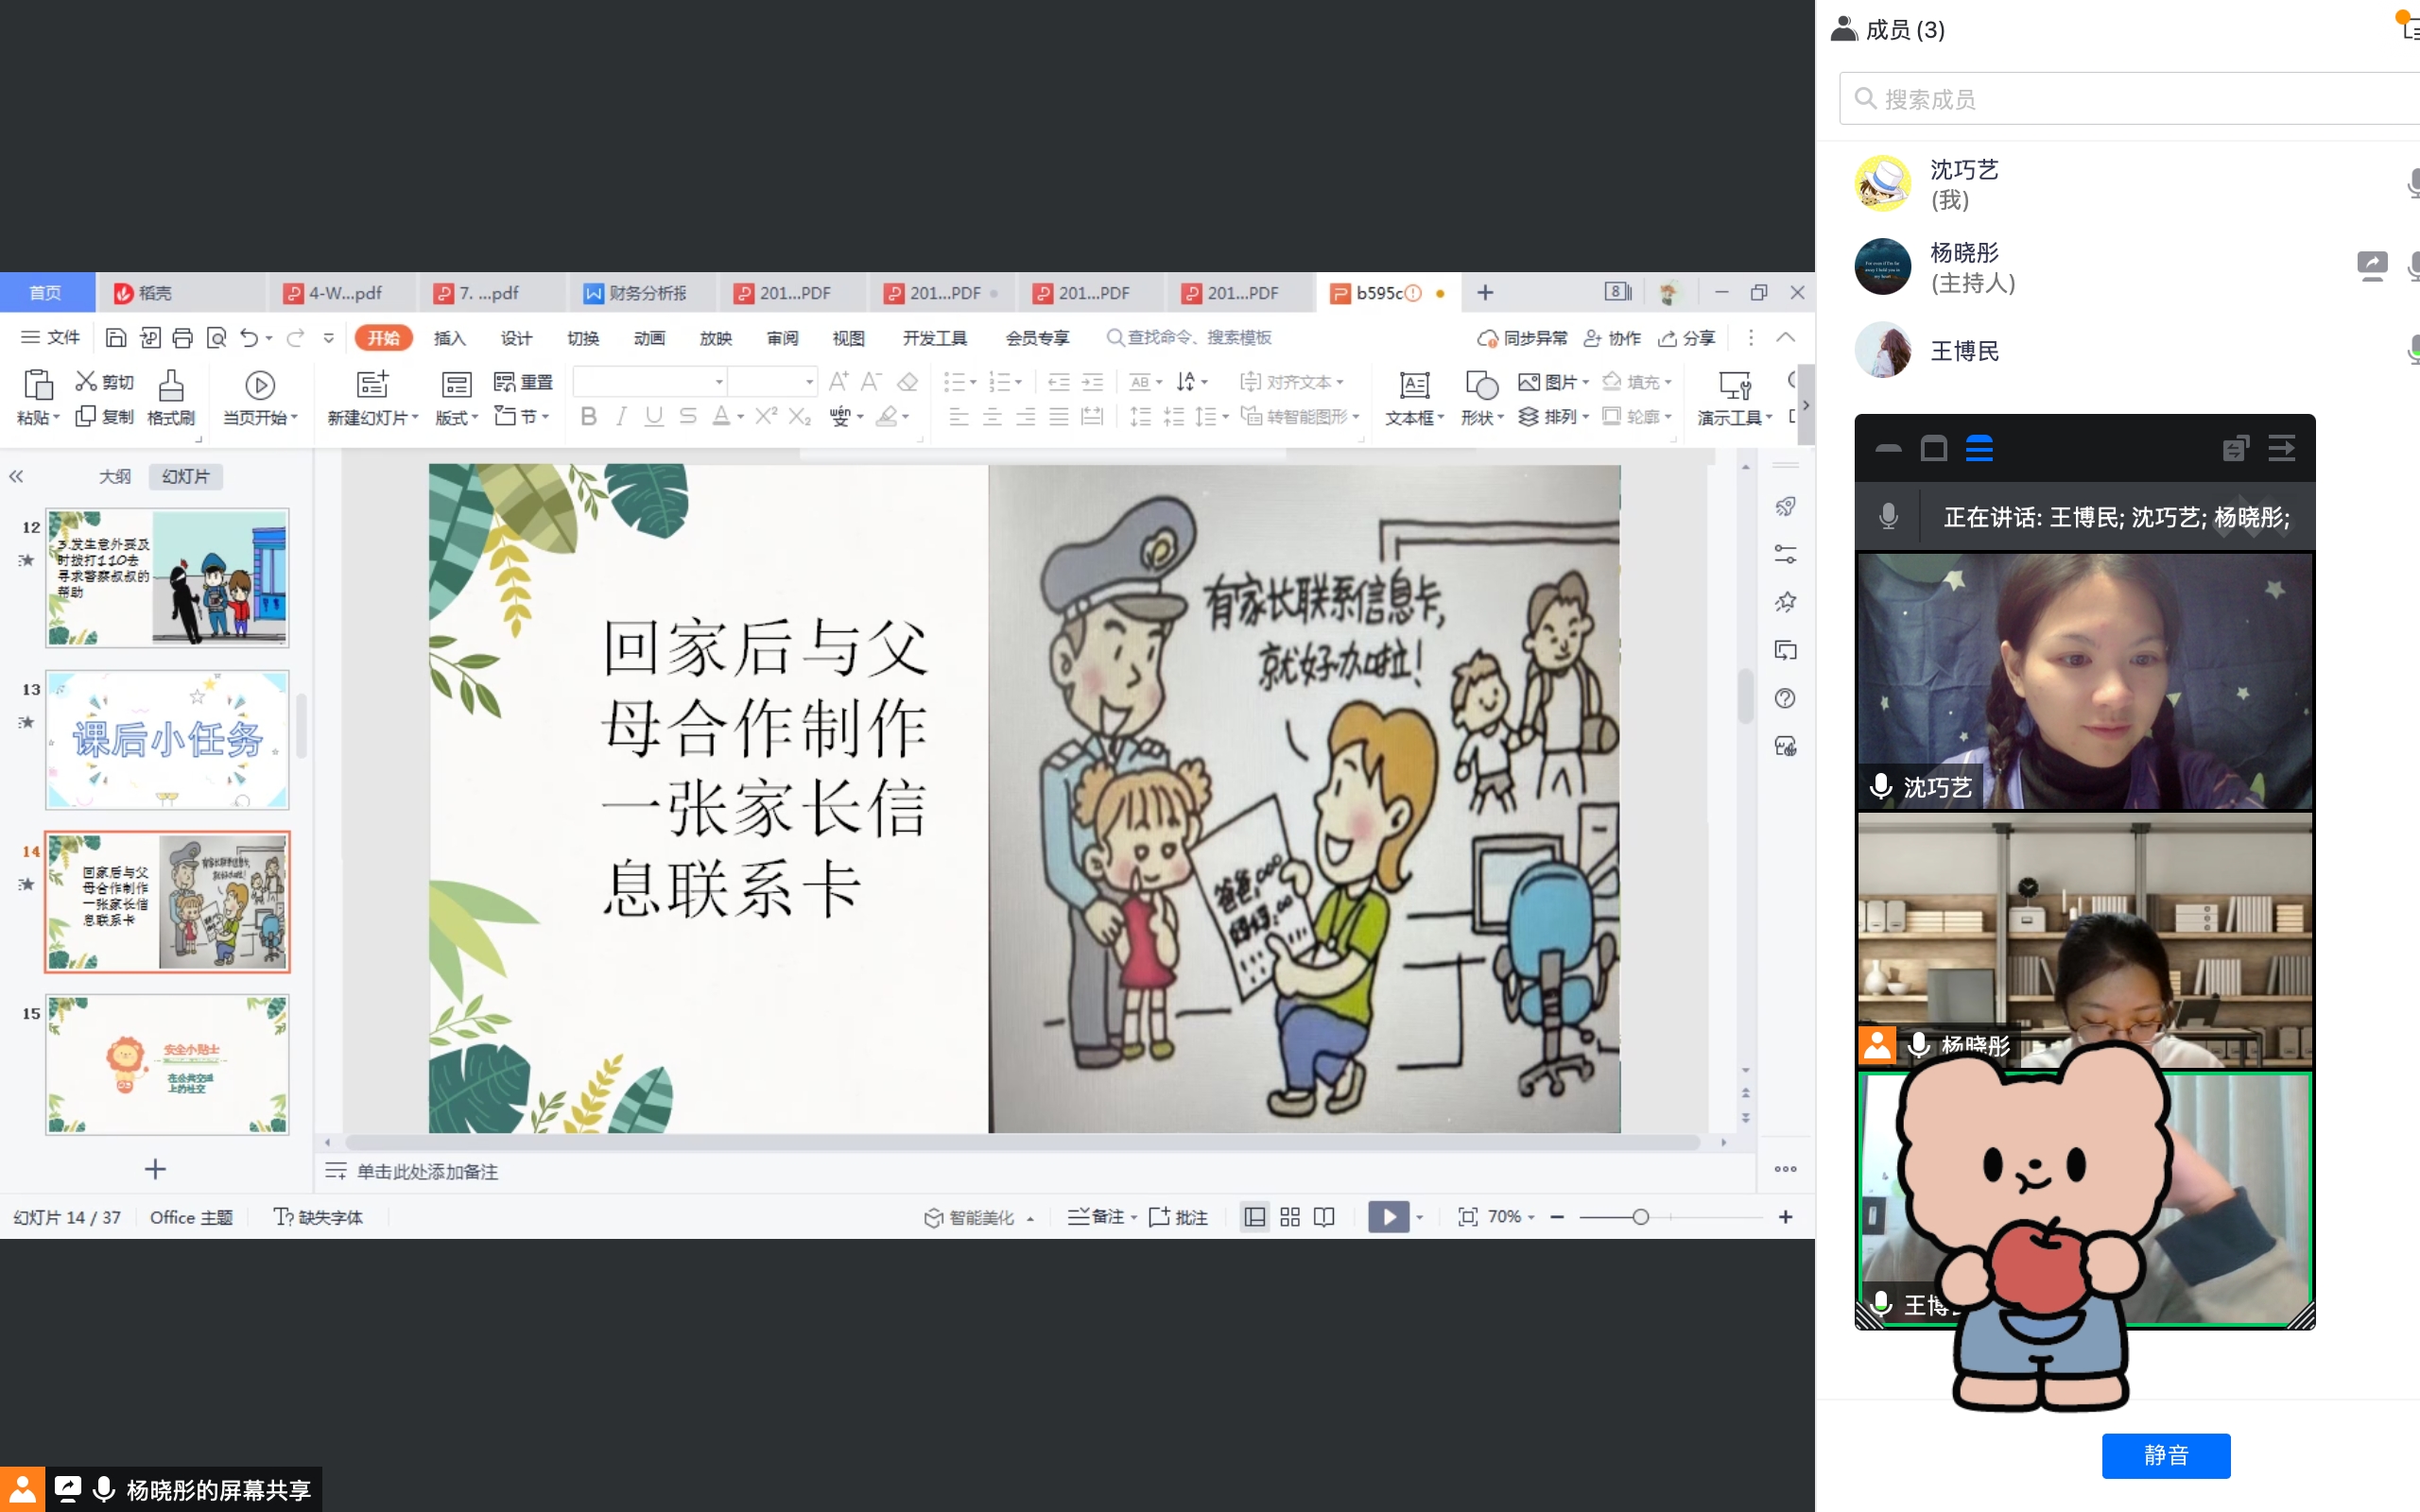The image size is (2420, 1512).
Task: Click the Shapes (形状) icon
Action: coord(1481,386)
